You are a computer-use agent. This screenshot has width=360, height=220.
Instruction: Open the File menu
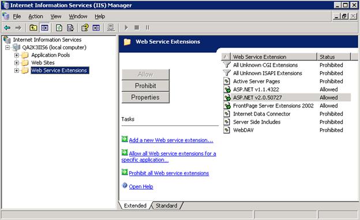(17, 17)
